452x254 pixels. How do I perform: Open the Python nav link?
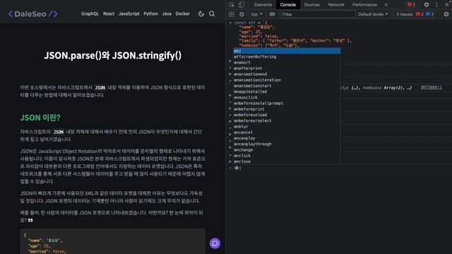tap(150, 14)
